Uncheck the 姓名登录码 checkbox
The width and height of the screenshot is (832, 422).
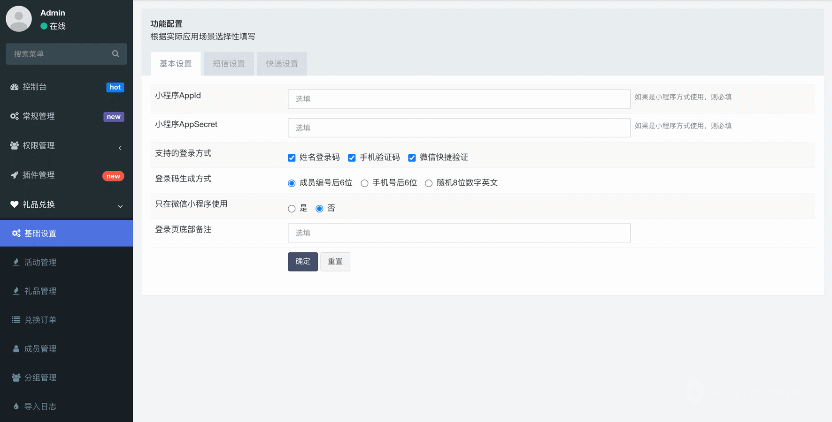point(292,158)
